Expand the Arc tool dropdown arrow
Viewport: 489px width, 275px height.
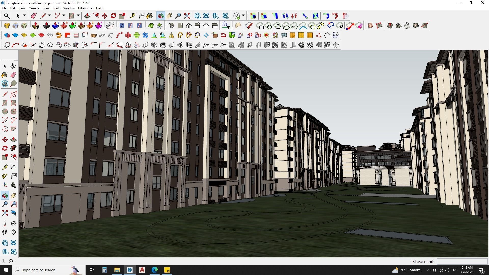click(64, 16)
